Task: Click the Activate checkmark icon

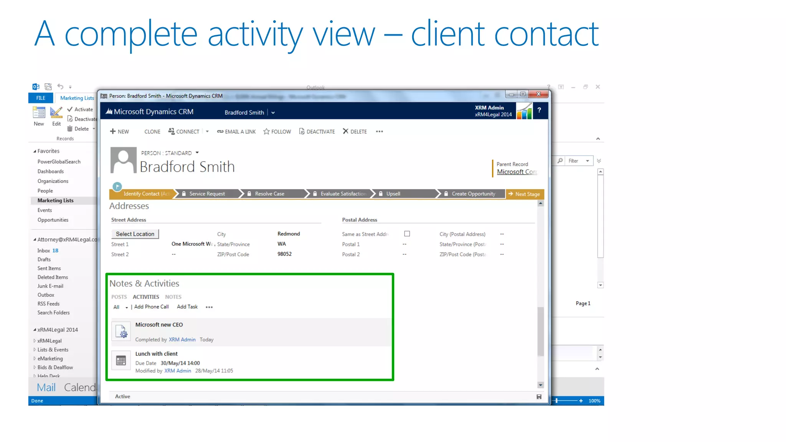Action: pos(70,109)
